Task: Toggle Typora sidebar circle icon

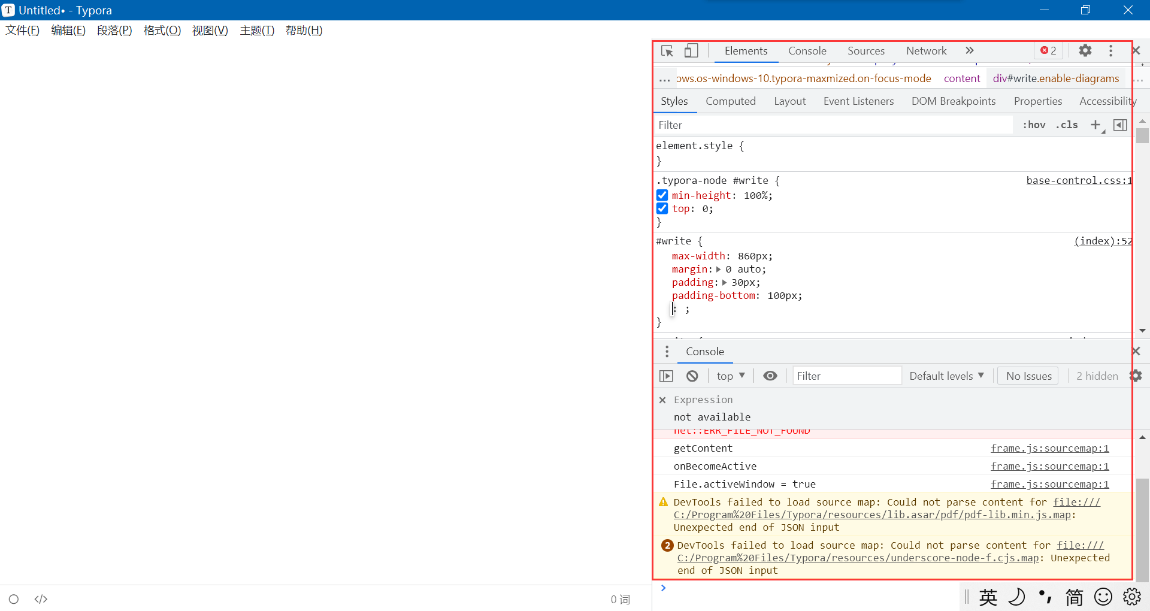Action: click(14, 599)
